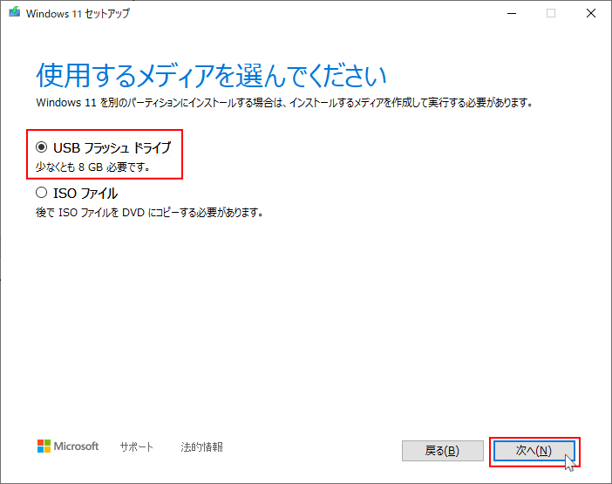
Task: Click the maximize button in title bar
Action: tap(551, 13)
